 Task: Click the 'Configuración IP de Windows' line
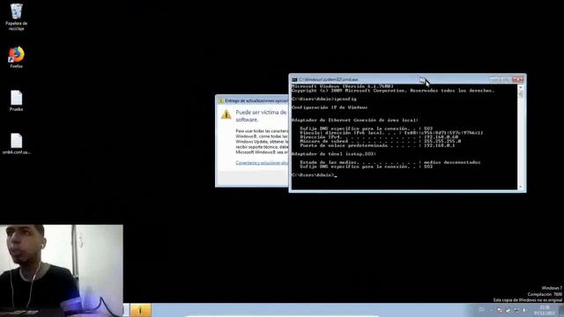coord(330,107)
